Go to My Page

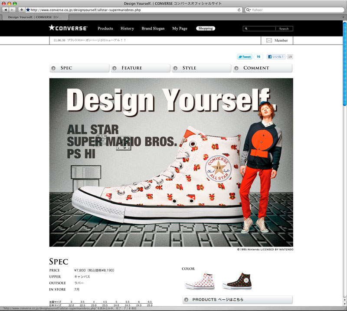[180, 29]
